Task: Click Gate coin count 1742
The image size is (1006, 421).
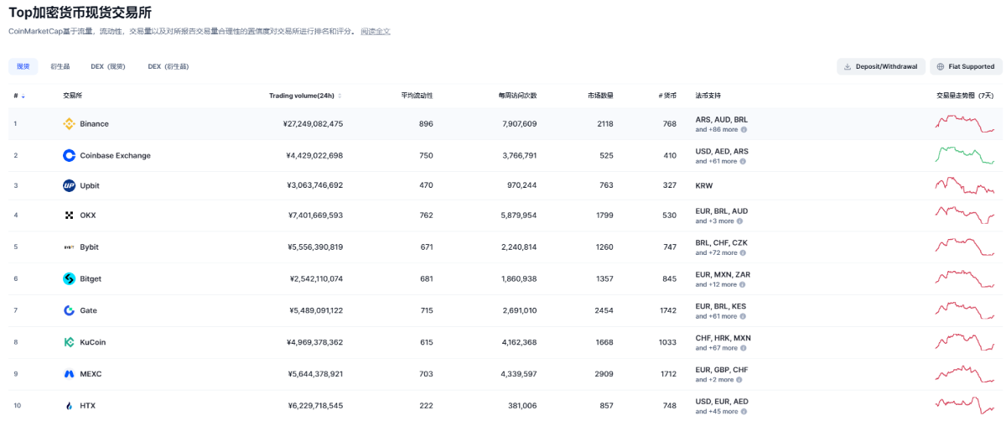Action: [x=668, y=310]
